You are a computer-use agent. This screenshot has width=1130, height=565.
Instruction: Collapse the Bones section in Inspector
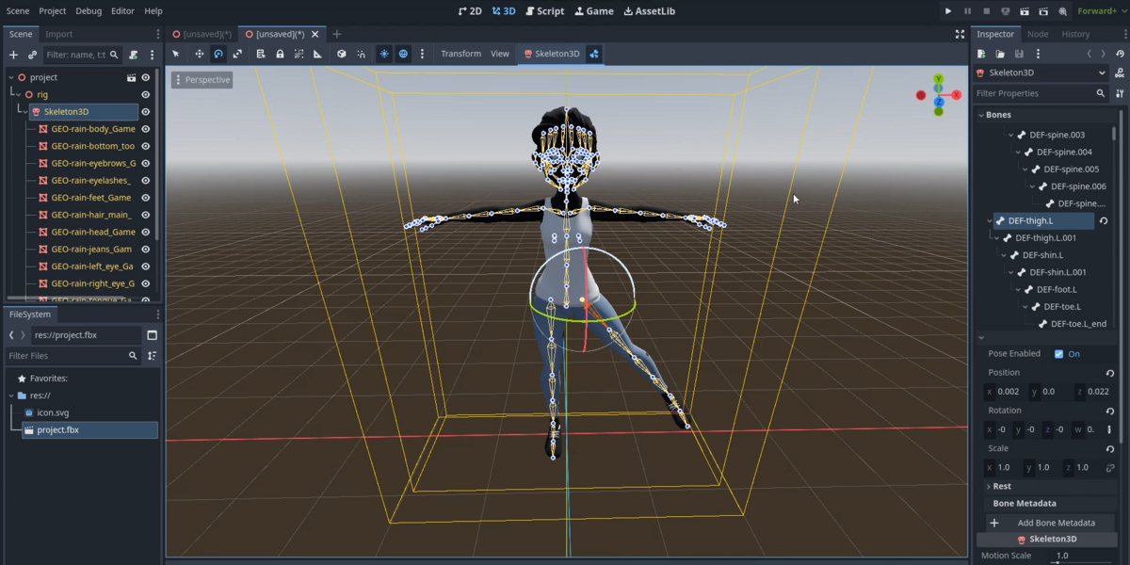(981, 115)
